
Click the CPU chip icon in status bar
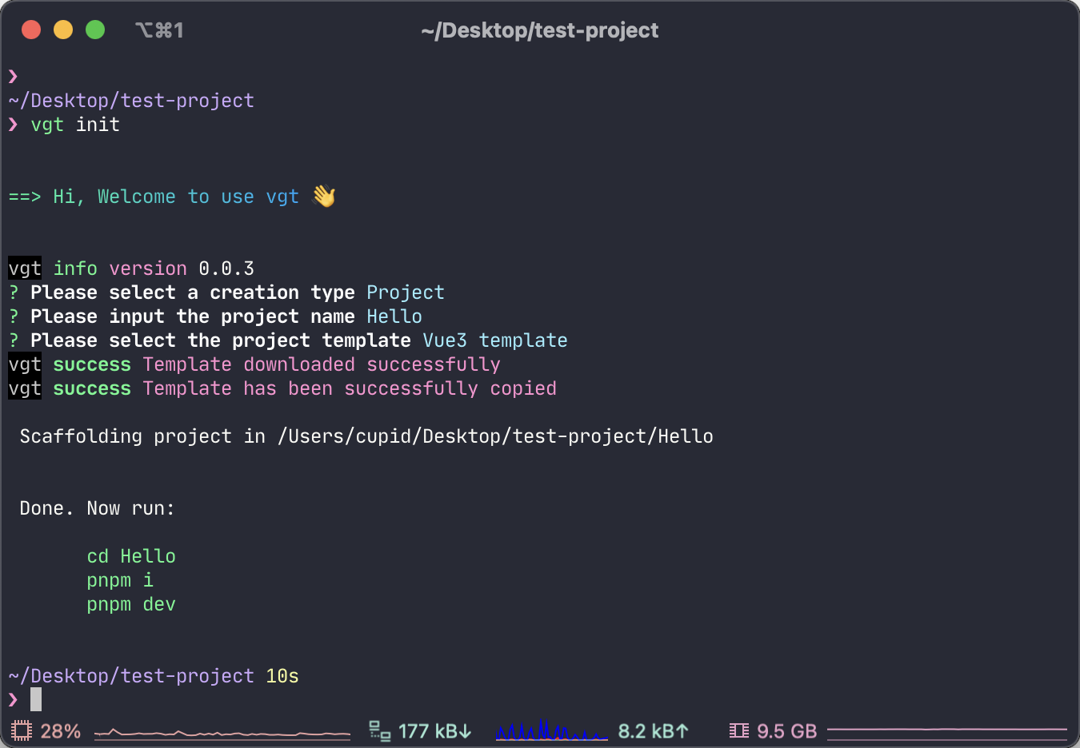(x=22, y=730)
